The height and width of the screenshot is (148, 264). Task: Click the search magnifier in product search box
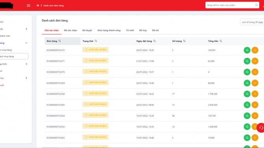(x=257, y=5)
